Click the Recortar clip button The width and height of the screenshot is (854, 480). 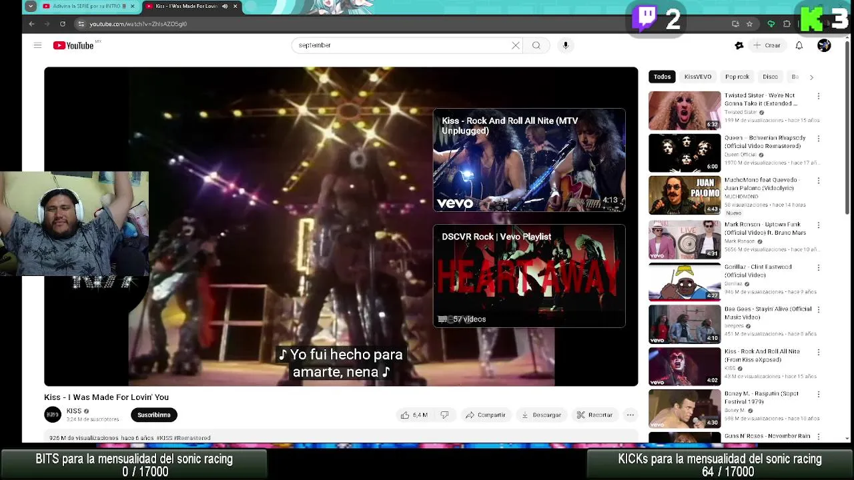595,415
